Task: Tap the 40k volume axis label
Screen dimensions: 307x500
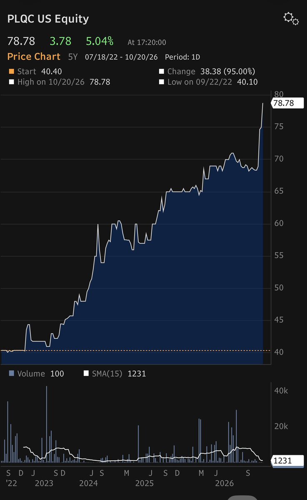Action: pyautogui.click(x=281, y=391)
